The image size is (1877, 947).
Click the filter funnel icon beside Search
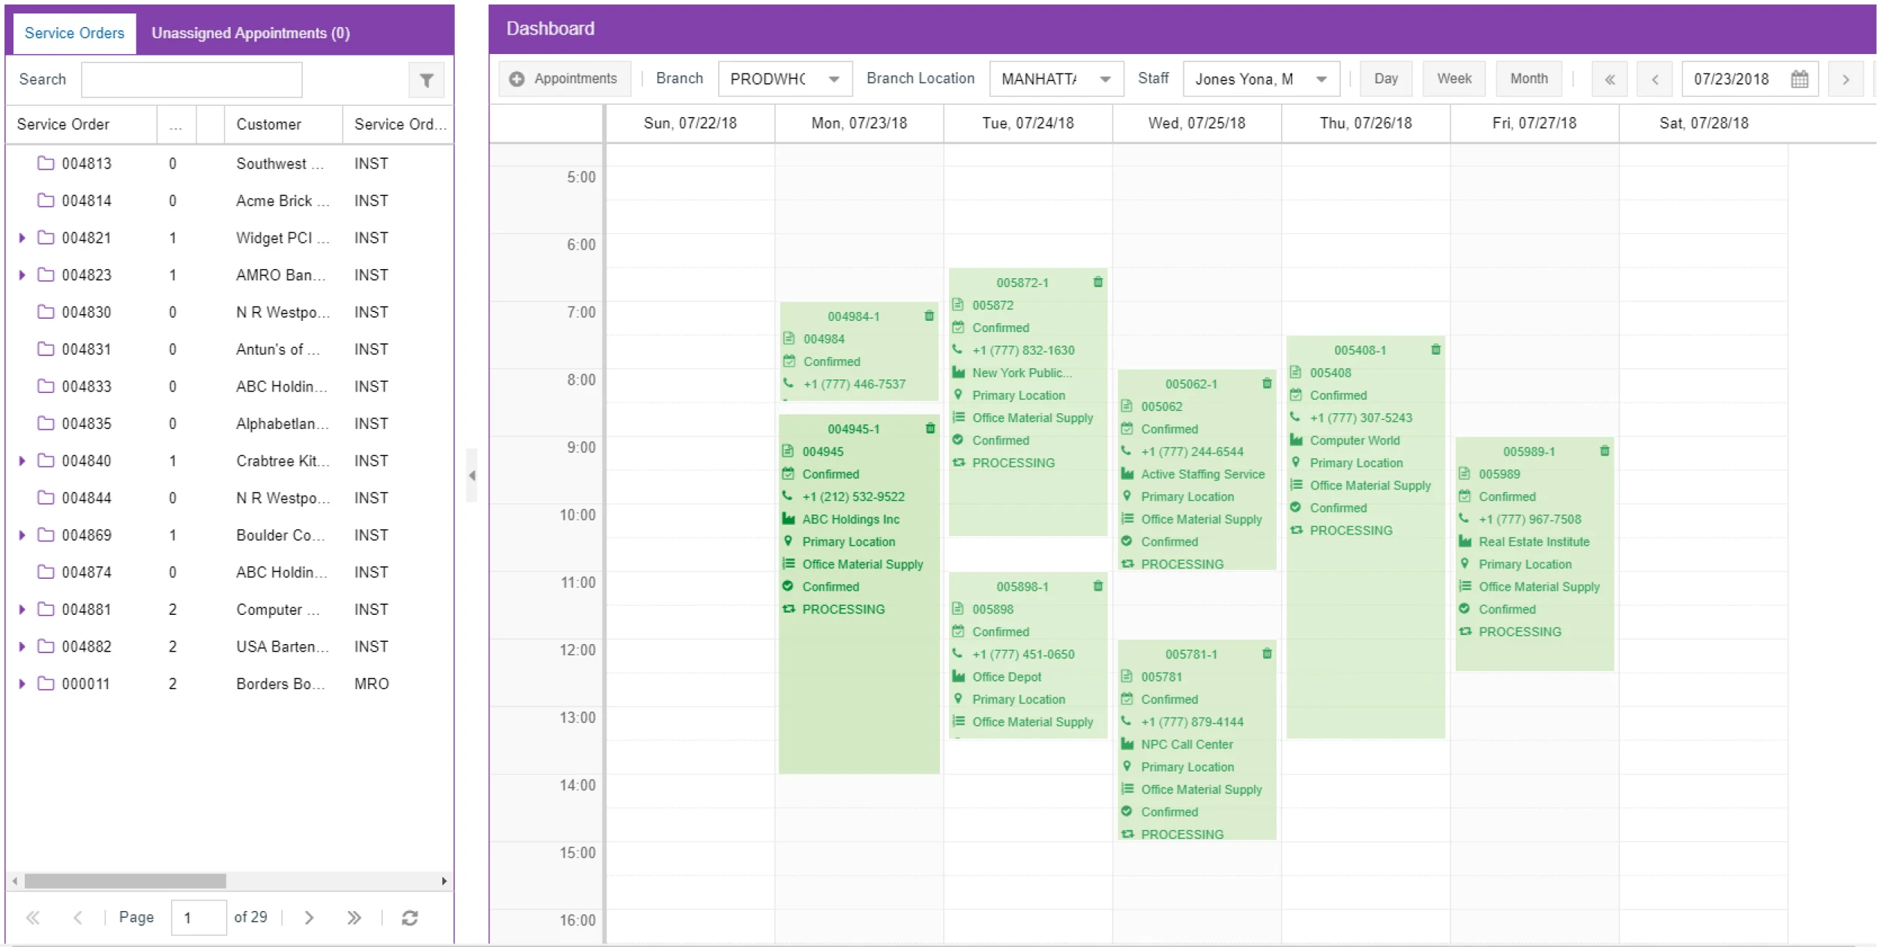(x=426, y=80)
